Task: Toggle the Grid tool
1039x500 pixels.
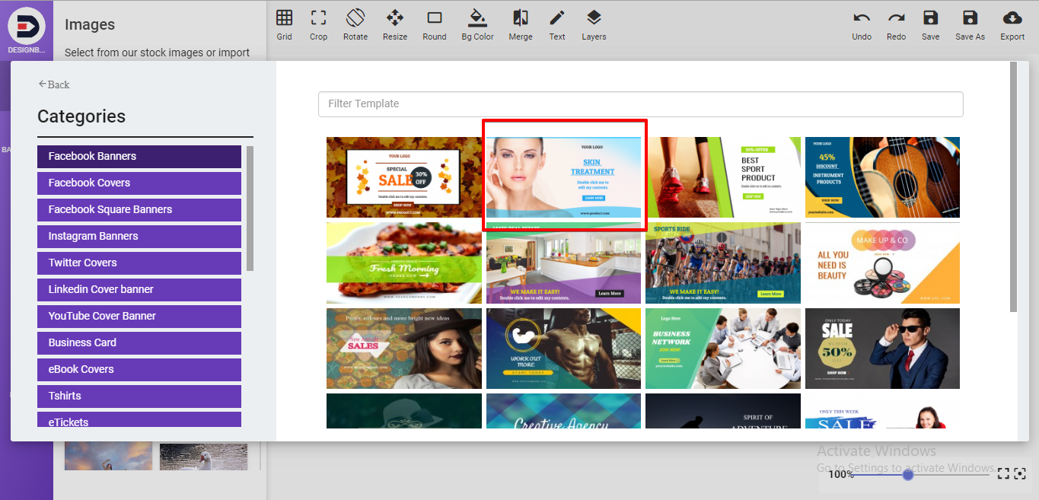Action: [x=284, y=24]
